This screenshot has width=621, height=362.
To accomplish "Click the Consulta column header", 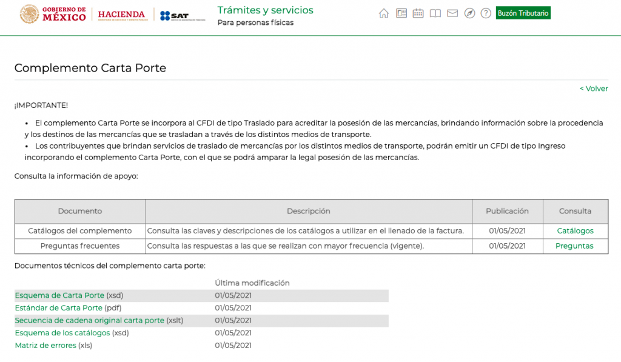I will tap(575, 211).
